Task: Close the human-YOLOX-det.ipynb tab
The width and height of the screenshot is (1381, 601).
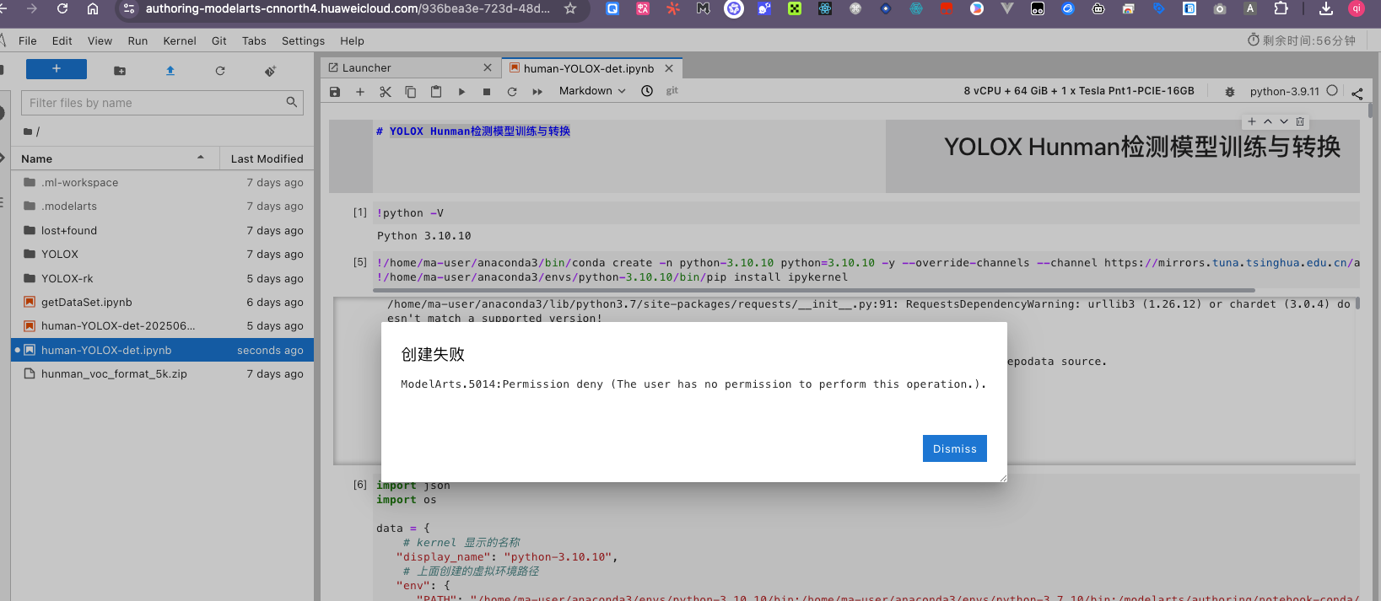Action: [x=669, y=68]
